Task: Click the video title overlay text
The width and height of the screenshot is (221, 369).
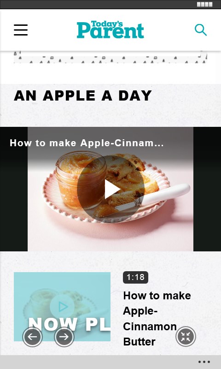Action: tap(87, 143)
